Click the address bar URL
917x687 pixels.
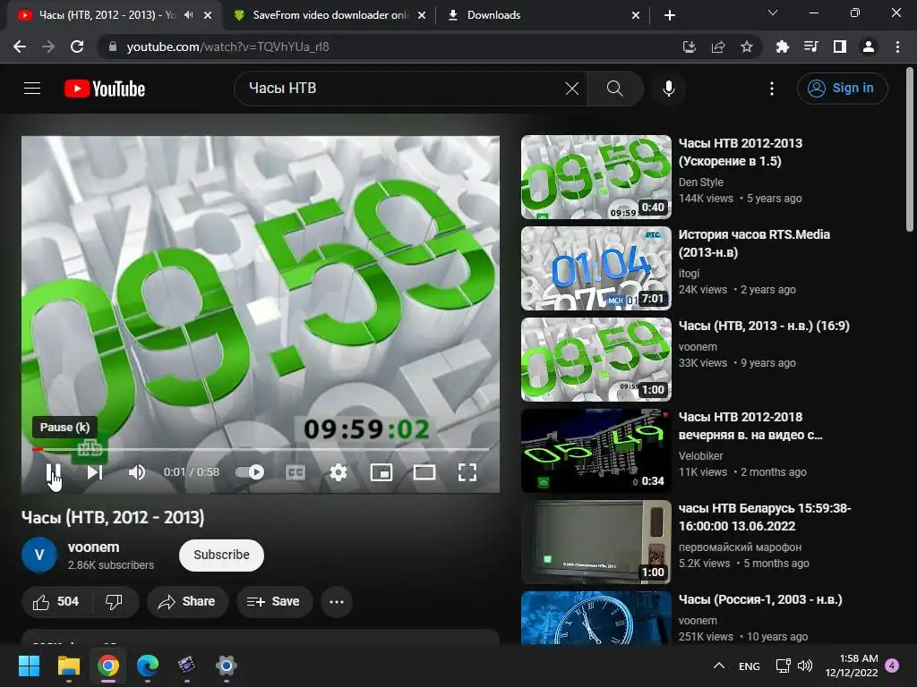point(227,47)
